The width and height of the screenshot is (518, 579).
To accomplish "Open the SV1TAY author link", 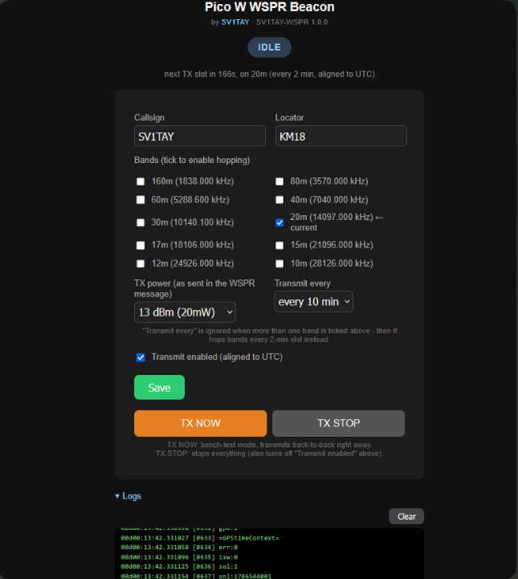I will (235, 22).
